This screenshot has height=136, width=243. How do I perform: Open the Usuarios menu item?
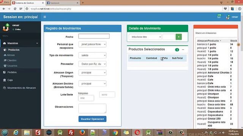12,66
